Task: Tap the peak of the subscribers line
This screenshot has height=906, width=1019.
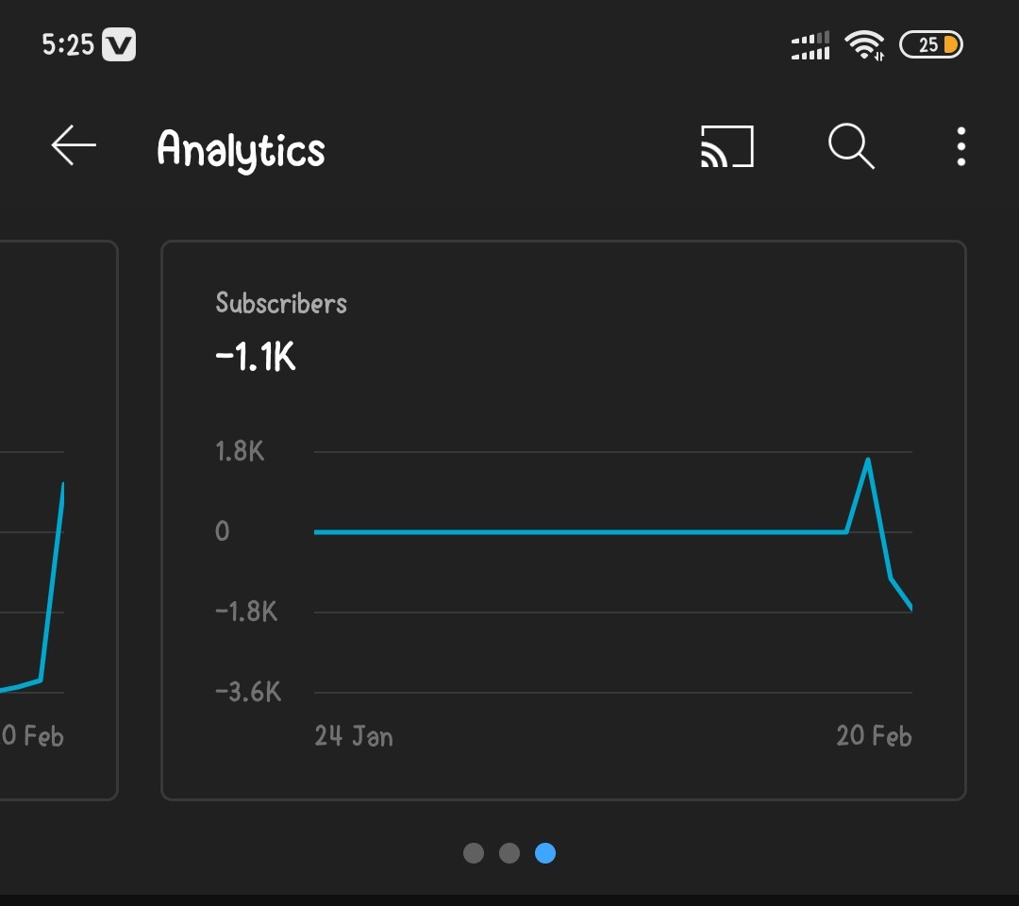Action: (868, 461)
